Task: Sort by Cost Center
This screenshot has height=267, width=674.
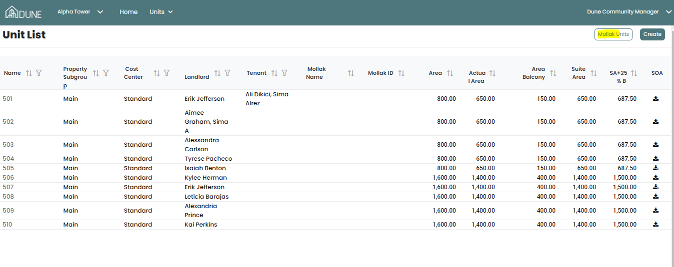Action: tap(157, 73)
